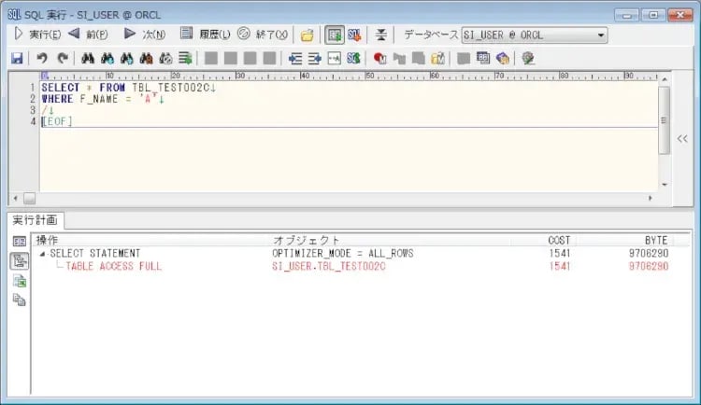Click the 実行(E) run button
701x405 pixels.
click(x=36, y=35)
